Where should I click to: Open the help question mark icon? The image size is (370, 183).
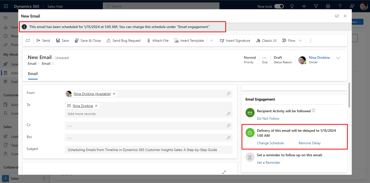point(340,6)
